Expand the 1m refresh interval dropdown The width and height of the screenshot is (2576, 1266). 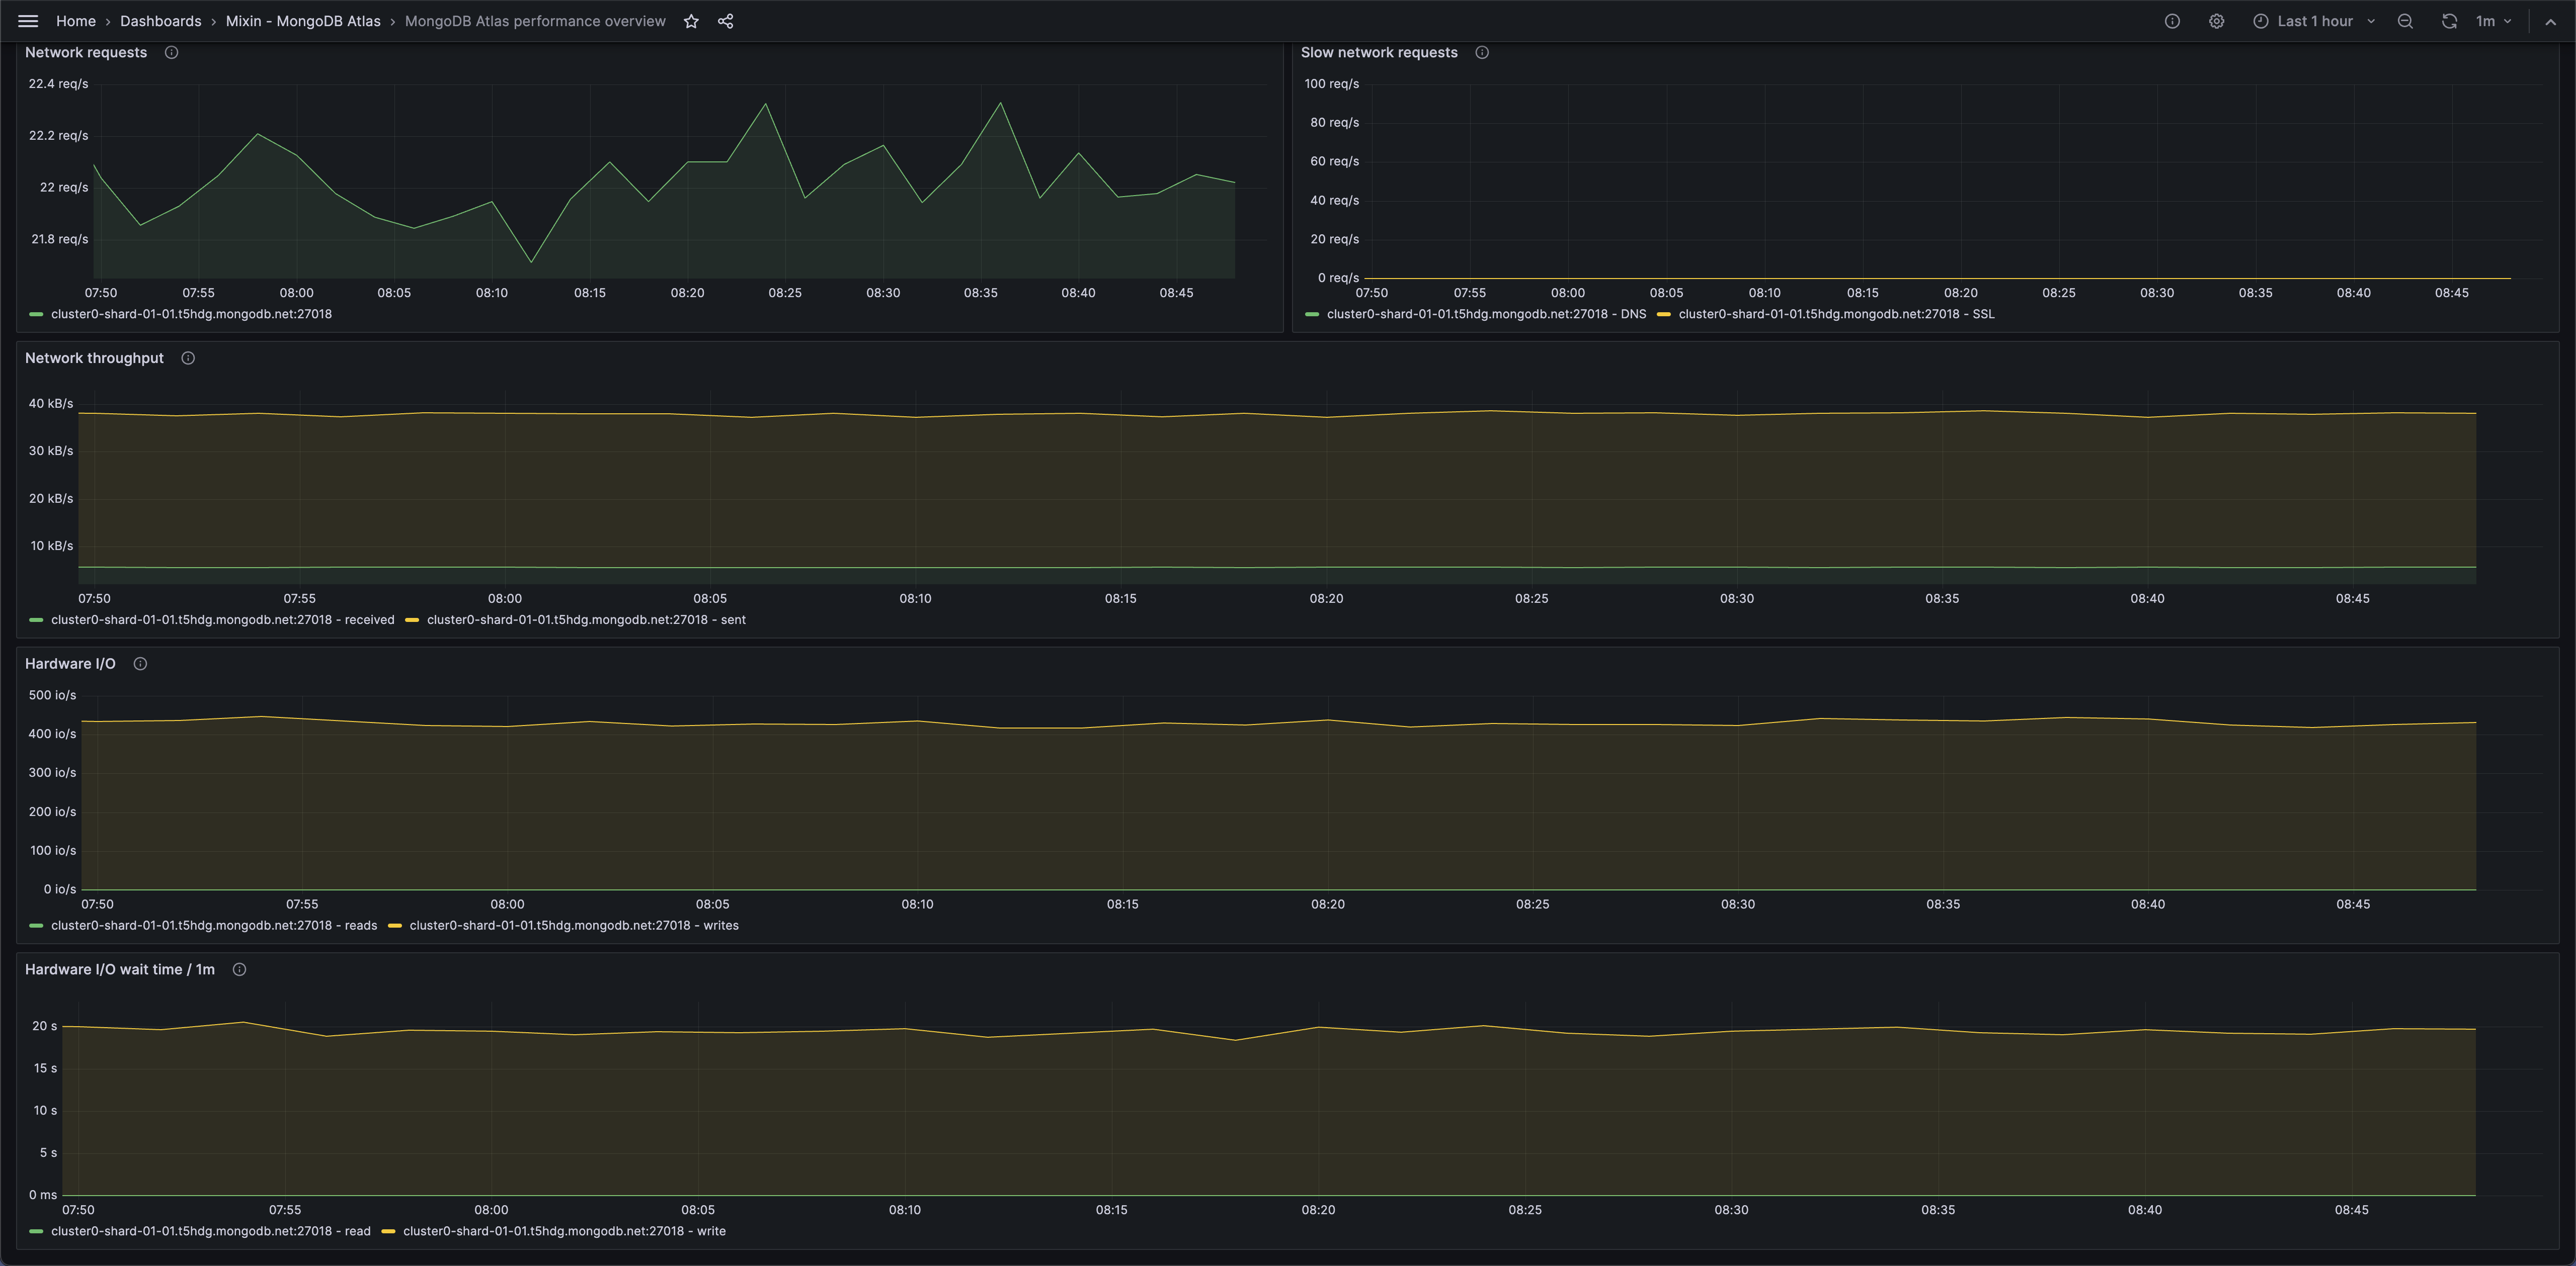[2493, 21]
